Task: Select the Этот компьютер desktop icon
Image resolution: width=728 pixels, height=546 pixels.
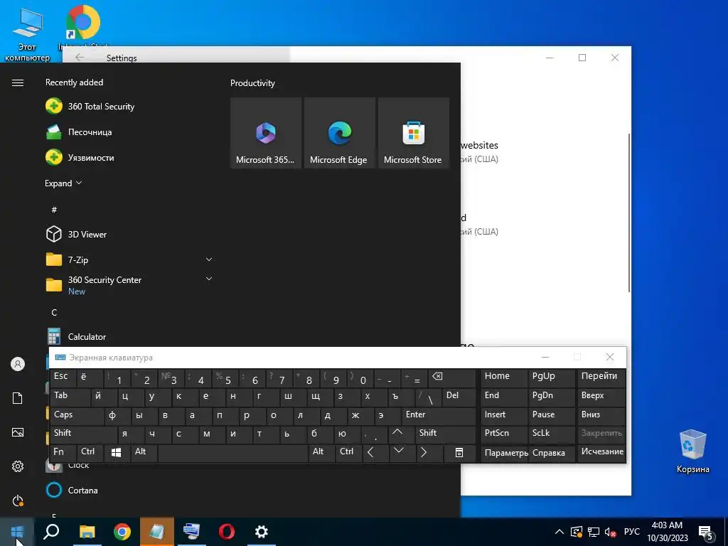Action: (27, 36)
